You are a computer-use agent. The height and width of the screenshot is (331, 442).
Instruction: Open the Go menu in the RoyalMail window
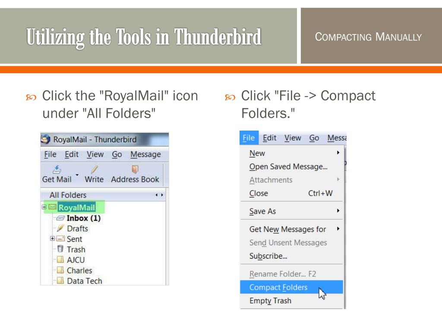117,155
